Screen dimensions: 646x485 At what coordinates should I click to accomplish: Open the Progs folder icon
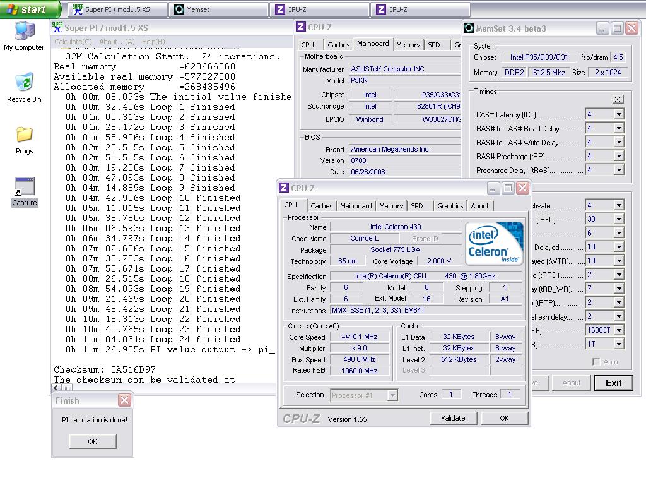coord(24,140)
